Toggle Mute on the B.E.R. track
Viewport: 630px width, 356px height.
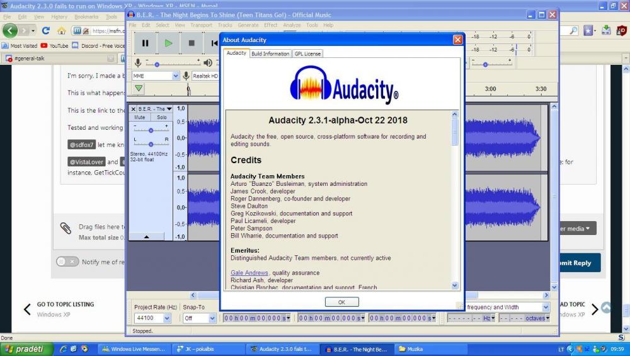(x=140, y=117)
